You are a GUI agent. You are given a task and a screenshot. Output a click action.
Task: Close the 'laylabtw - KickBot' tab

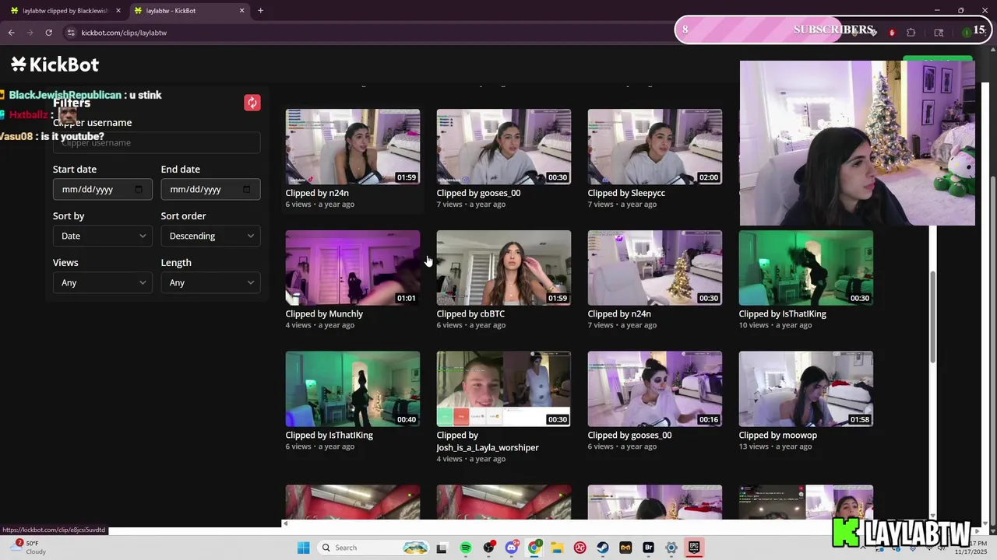pos(241,10)
